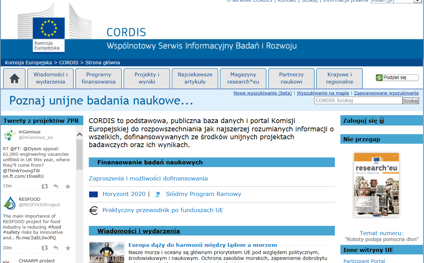424x263 pixels.
Task: Open the Partnerzy naukowi tab
Action: tap(291, 78)
